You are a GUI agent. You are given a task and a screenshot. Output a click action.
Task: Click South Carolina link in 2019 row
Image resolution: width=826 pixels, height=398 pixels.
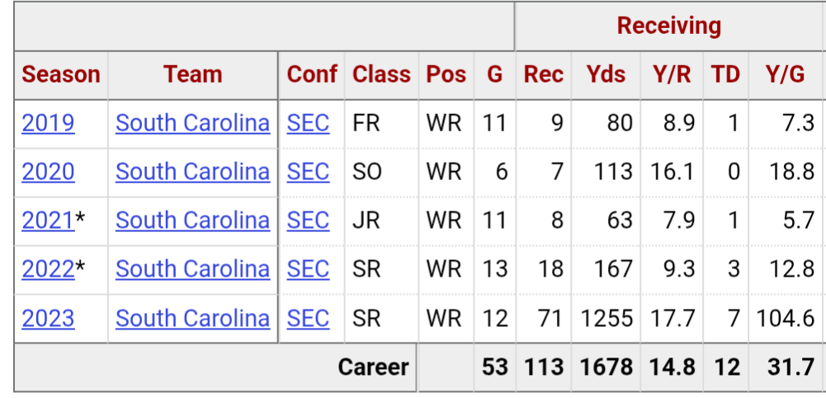tap(192, 123)
